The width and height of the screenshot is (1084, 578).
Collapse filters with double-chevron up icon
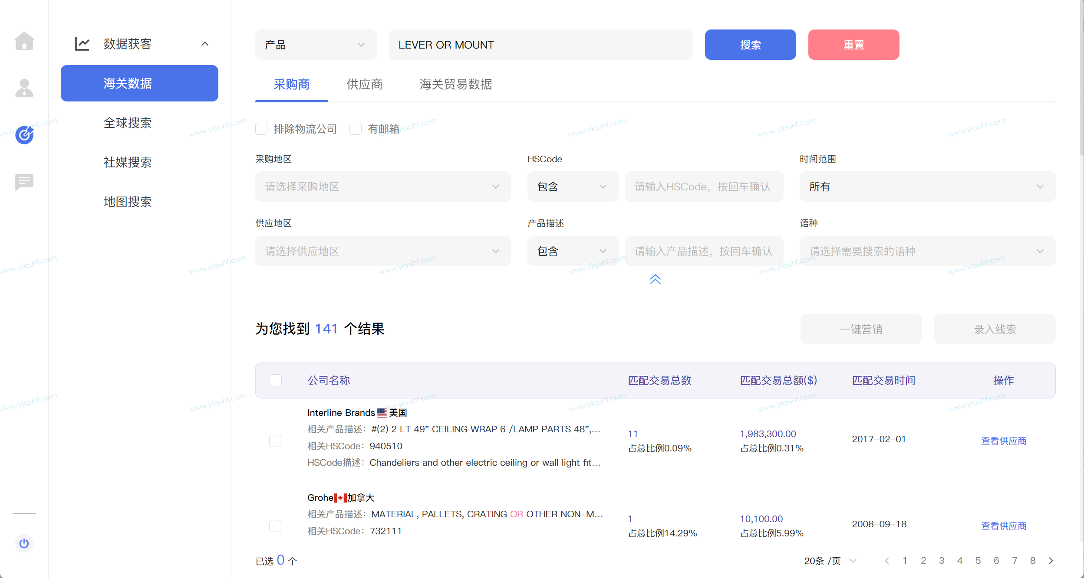(x=655, y=279)
